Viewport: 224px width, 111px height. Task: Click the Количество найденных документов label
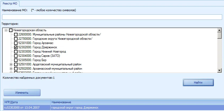pos(28,78)
